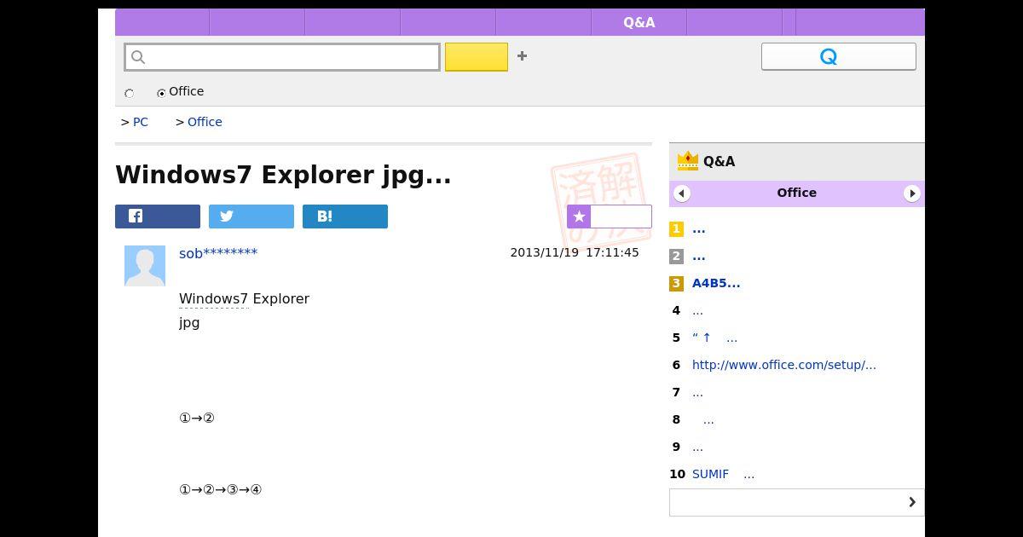The height and width of the screenshot is (537, 1023).
Task: Open ranking item 9 link
Action: [x=697, y=447]
